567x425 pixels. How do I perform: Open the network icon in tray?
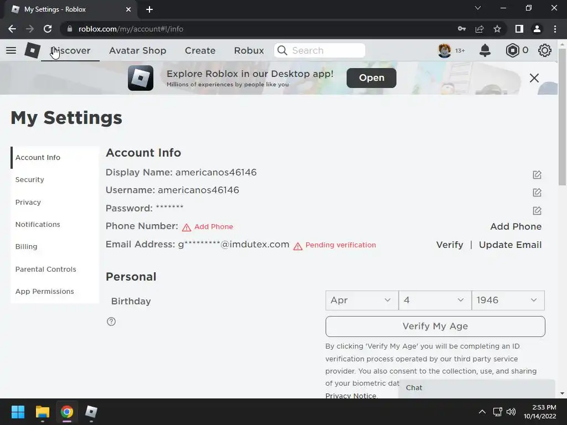click(x=498, y=412)
